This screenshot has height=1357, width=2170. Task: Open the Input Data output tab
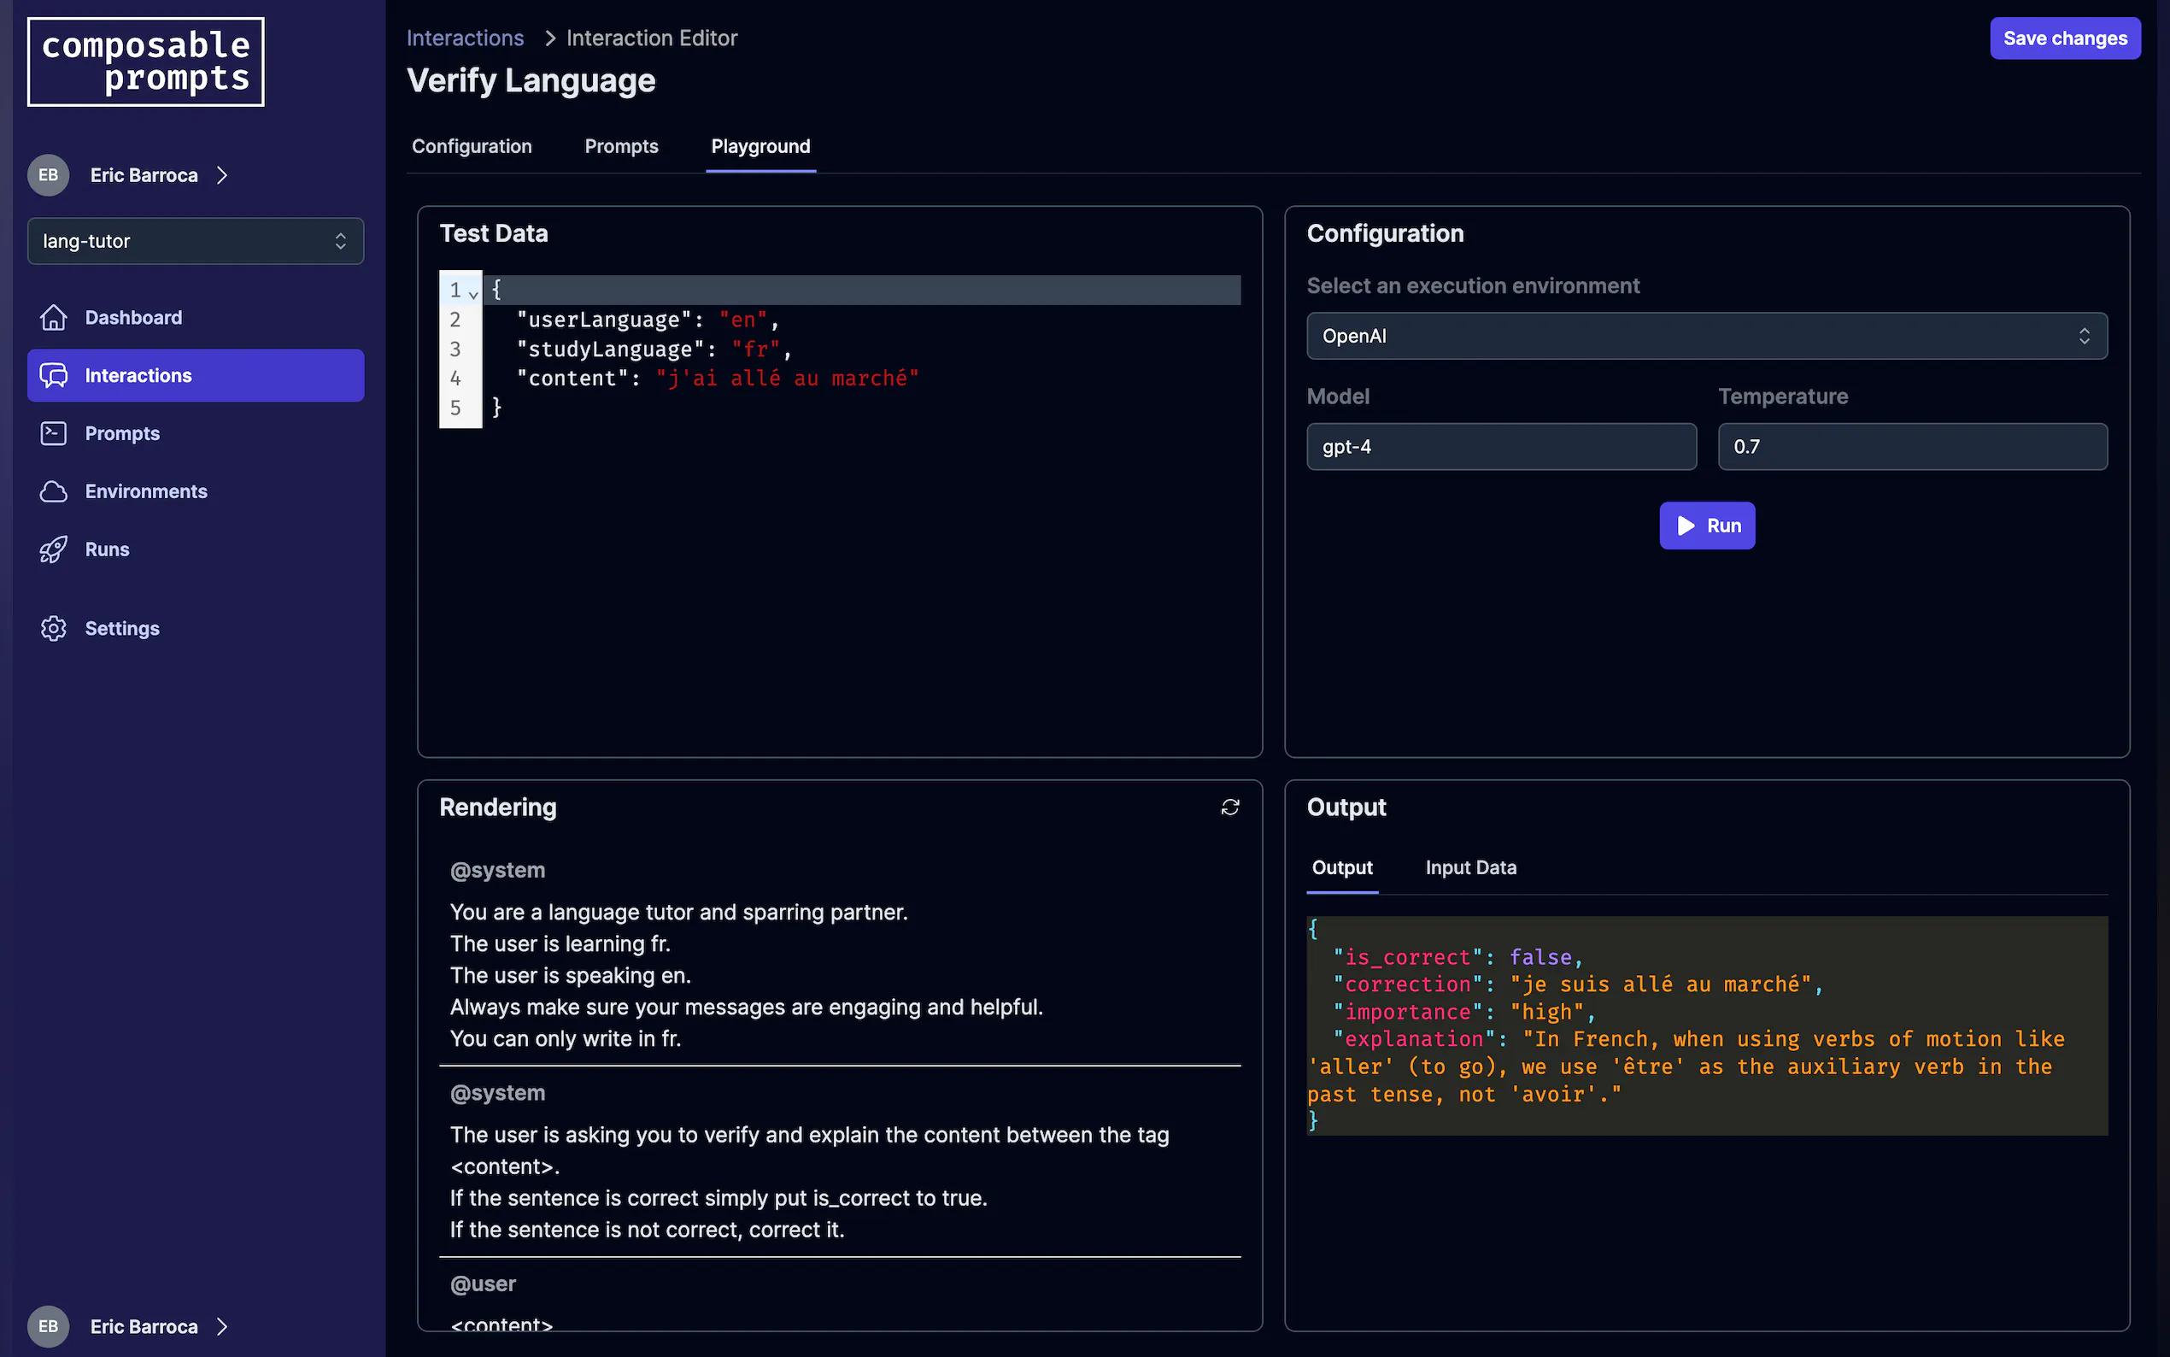tap(1470, 867)
